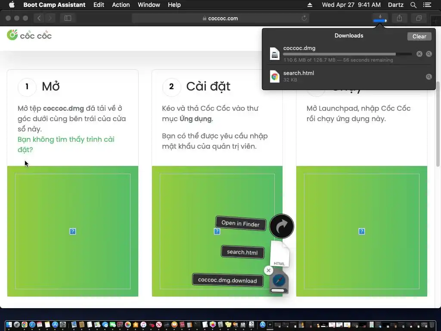Click the coccoc.com address bar
The width and height of the screenshot is (441, 331).
(220, 18)
